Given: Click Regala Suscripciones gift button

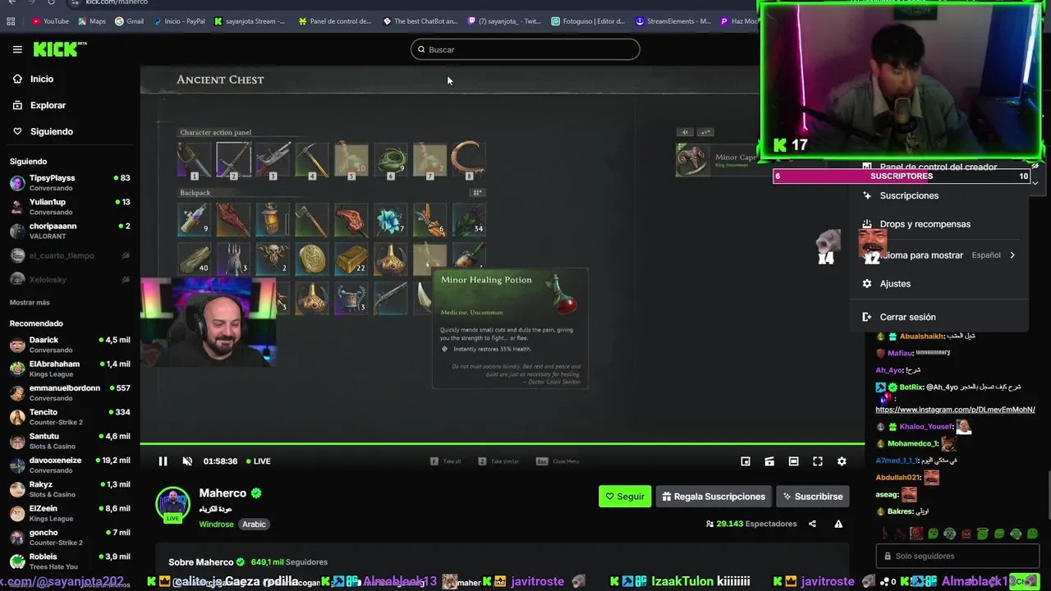Looking at the screenshot, I should point(714,497).
